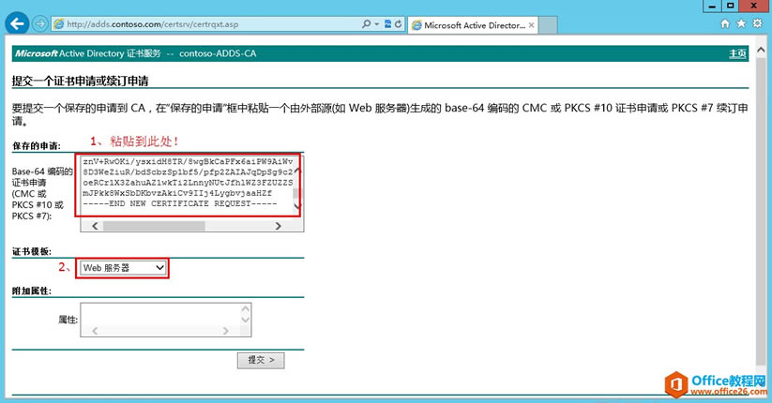
Task: Open the Web 服务器 certificate template dropdown
Action: [x=123, y=268]
